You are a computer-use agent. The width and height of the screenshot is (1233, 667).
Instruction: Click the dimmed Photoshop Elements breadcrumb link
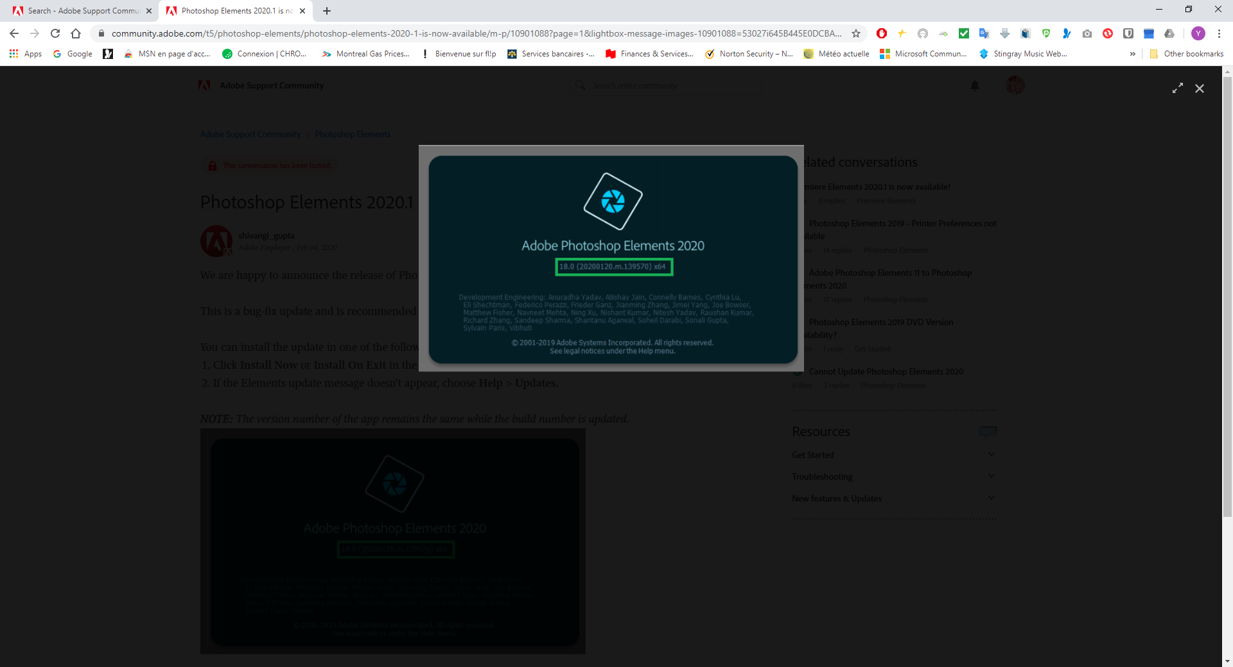(x=353, y=134)
